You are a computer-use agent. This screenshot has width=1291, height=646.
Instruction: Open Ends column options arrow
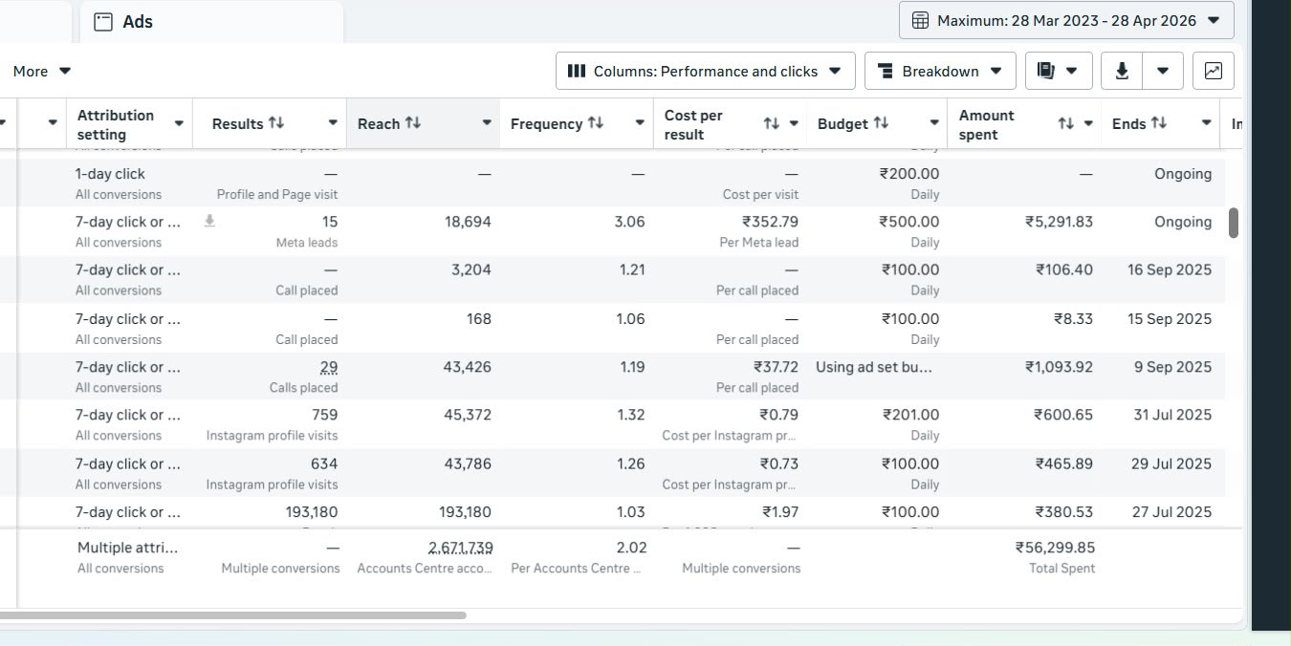[1207, 123]
